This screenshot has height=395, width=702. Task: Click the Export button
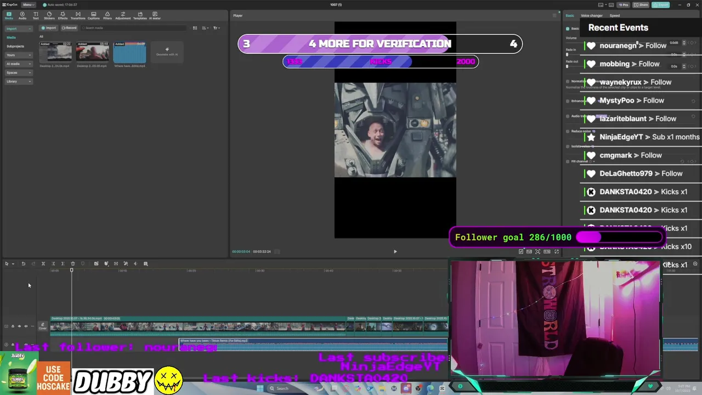pyautogui.click(x=661, y=5)
